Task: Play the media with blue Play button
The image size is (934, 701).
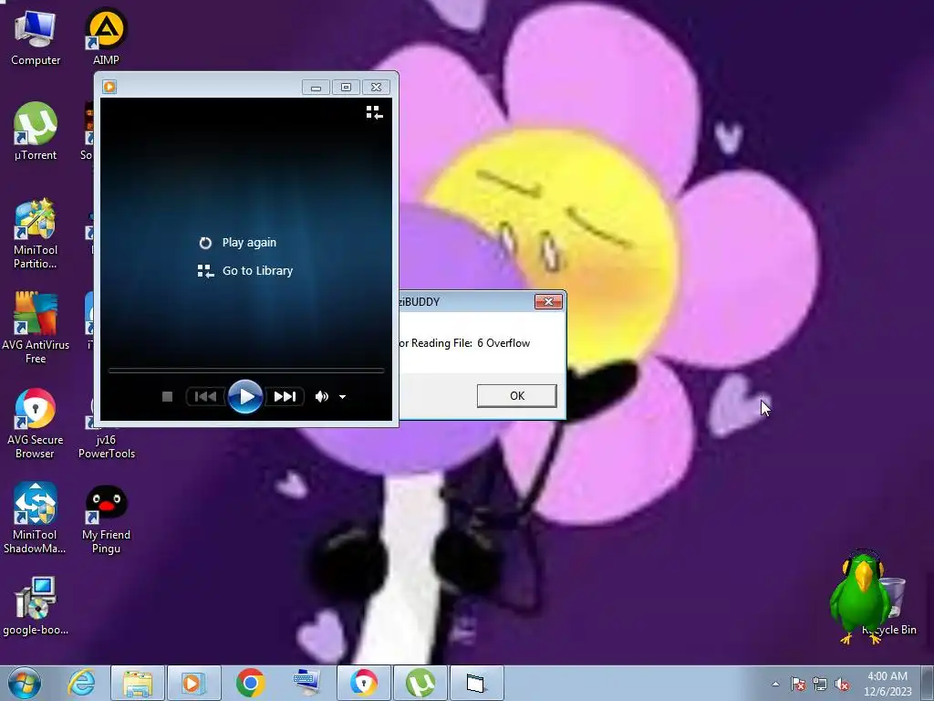Action: [x=244, y=396]
